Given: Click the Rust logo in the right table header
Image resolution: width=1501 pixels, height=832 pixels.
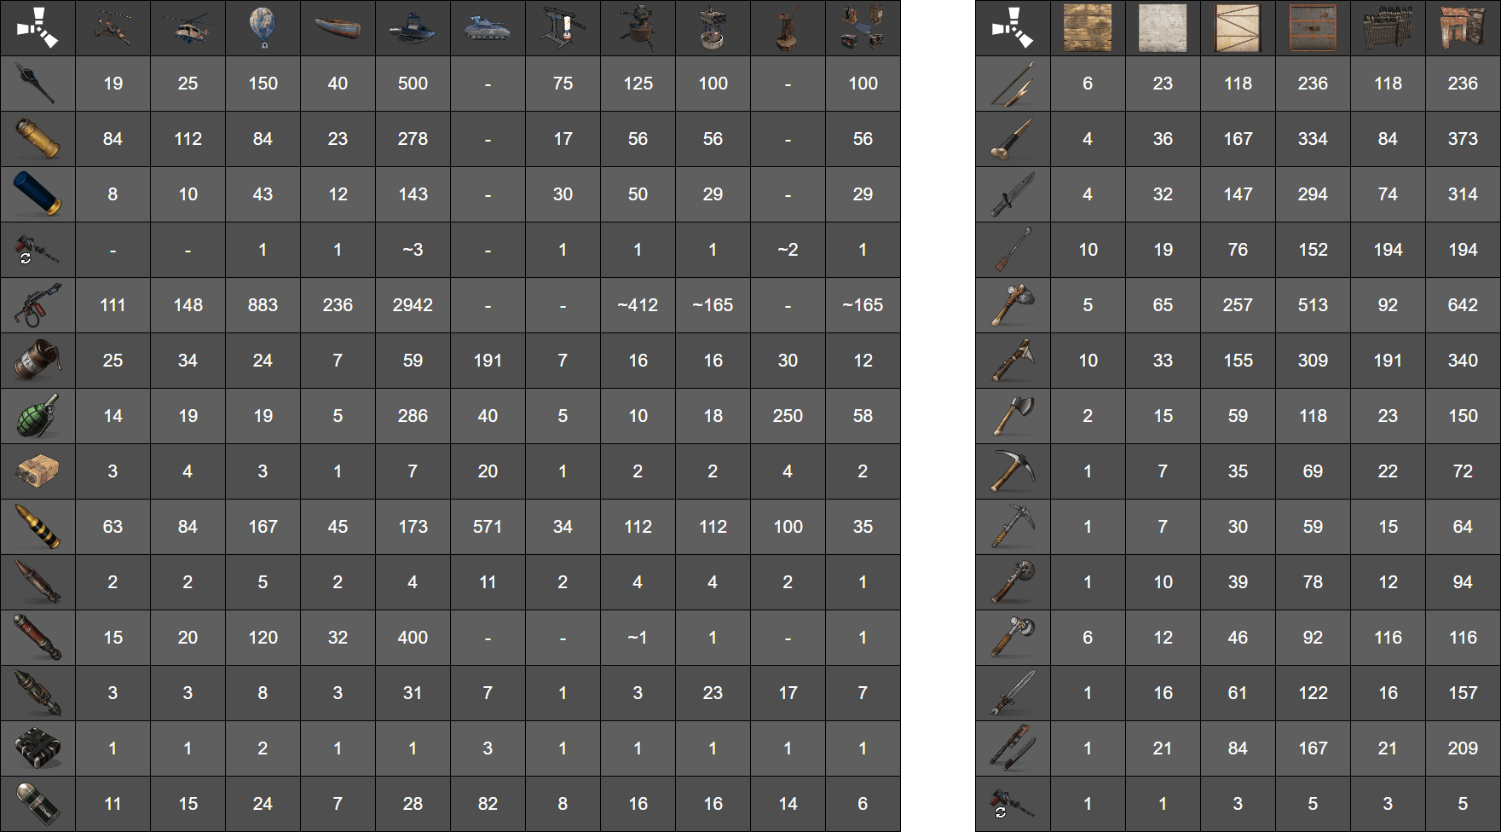Looking at the screenshot, I should coord(1013,28).
